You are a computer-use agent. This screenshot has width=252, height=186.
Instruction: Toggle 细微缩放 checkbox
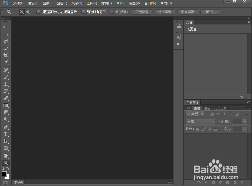tap(112, 12)
